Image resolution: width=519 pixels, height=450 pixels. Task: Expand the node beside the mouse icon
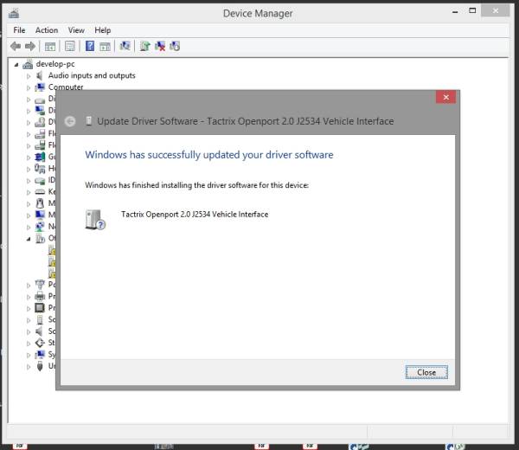coord(29,203)
